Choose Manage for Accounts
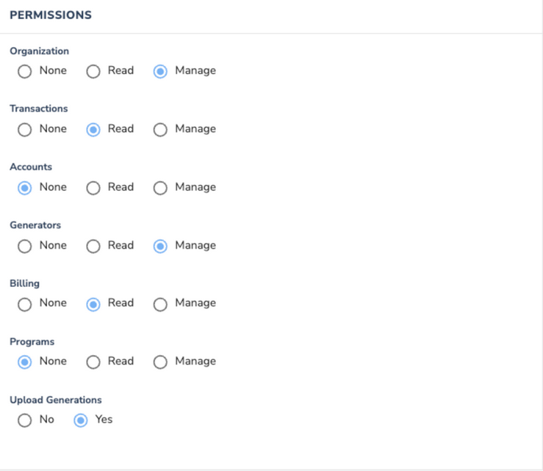Screen dimensions: 543x471 click(x=160, y=188)
